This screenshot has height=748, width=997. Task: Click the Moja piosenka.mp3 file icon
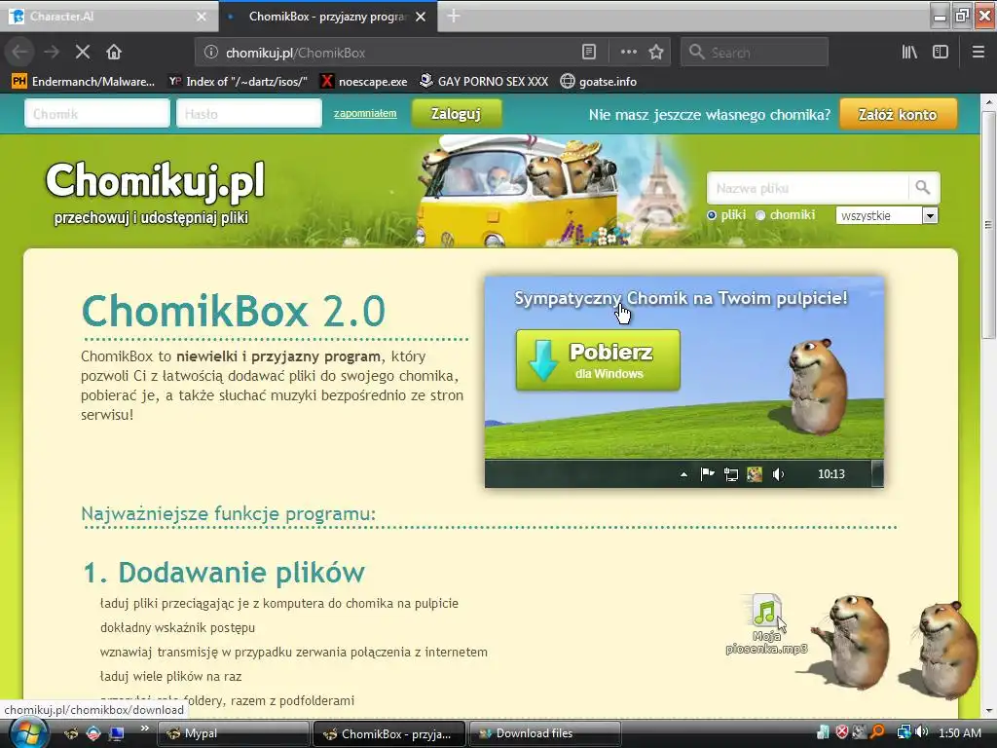(767, 611)
